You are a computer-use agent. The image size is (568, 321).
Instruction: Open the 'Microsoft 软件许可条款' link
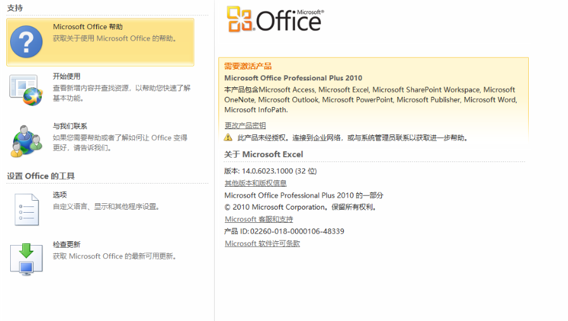[x=262, y=243]
